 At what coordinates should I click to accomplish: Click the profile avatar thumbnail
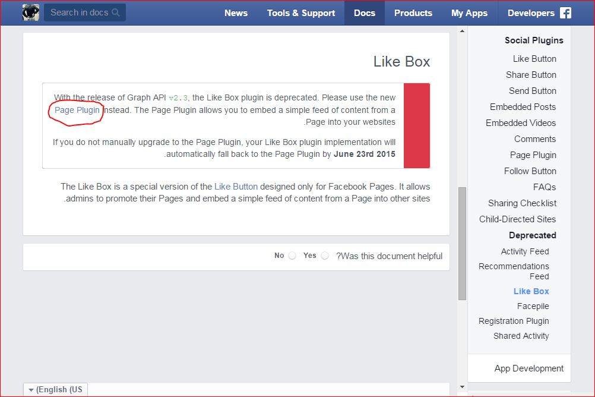point(31,12)
